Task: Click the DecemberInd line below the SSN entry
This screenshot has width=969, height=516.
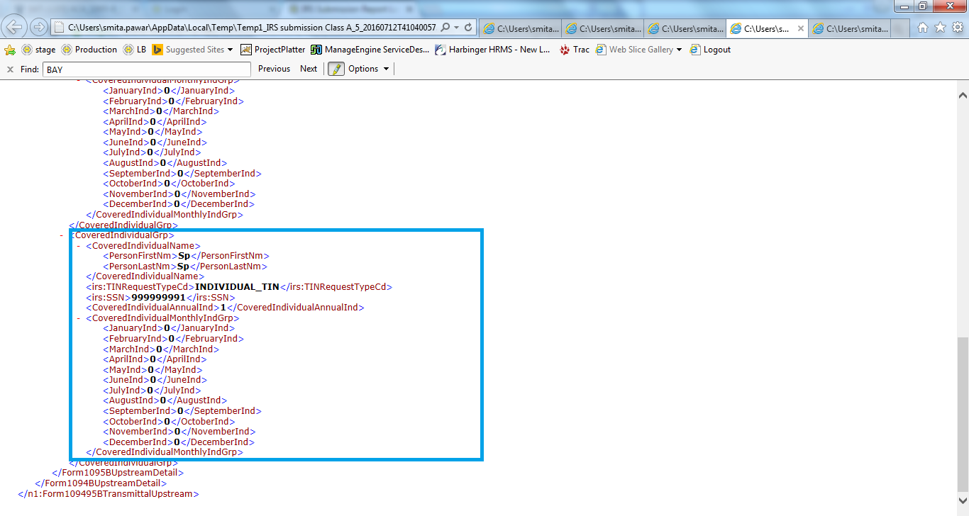Action: [179, 442]
